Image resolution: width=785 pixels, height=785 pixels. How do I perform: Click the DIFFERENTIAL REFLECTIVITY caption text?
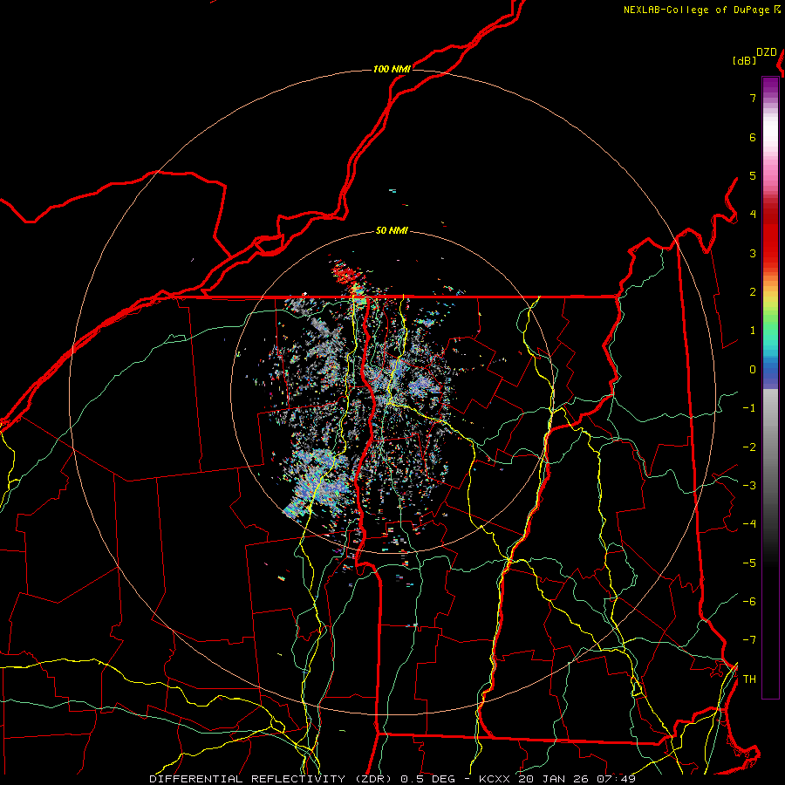248,779
